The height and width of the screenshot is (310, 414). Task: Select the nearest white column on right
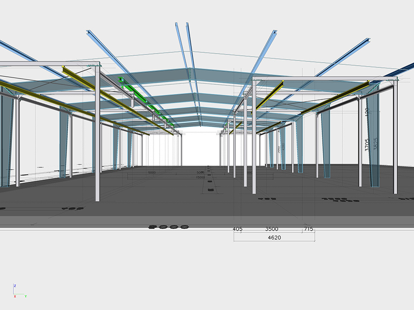[x=254, y=138]
